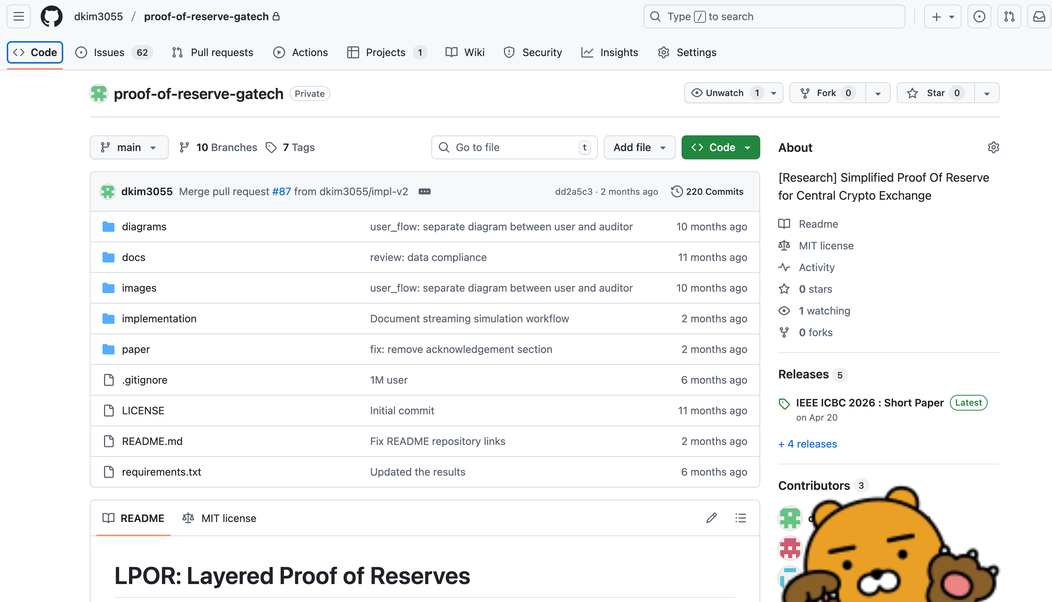Open pull requests shortcut icon in header

point(1009,16)
